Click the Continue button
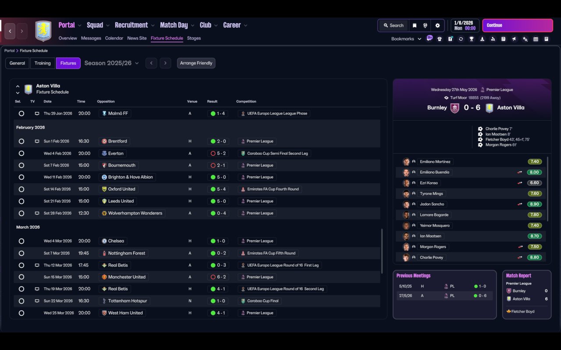Image resolution: width=561 pixels, height=350 pixels. [518, 25]
